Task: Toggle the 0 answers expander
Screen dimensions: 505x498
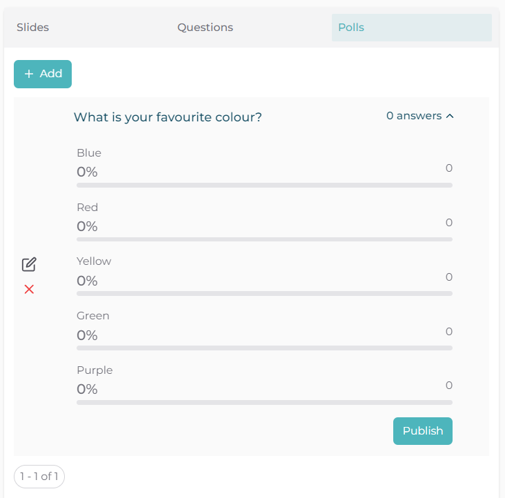Action: pos(414,116)
